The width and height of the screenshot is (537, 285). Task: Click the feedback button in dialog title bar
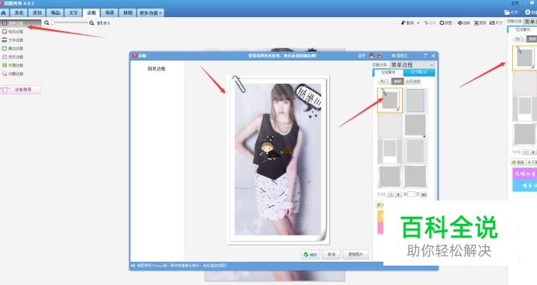400,55
